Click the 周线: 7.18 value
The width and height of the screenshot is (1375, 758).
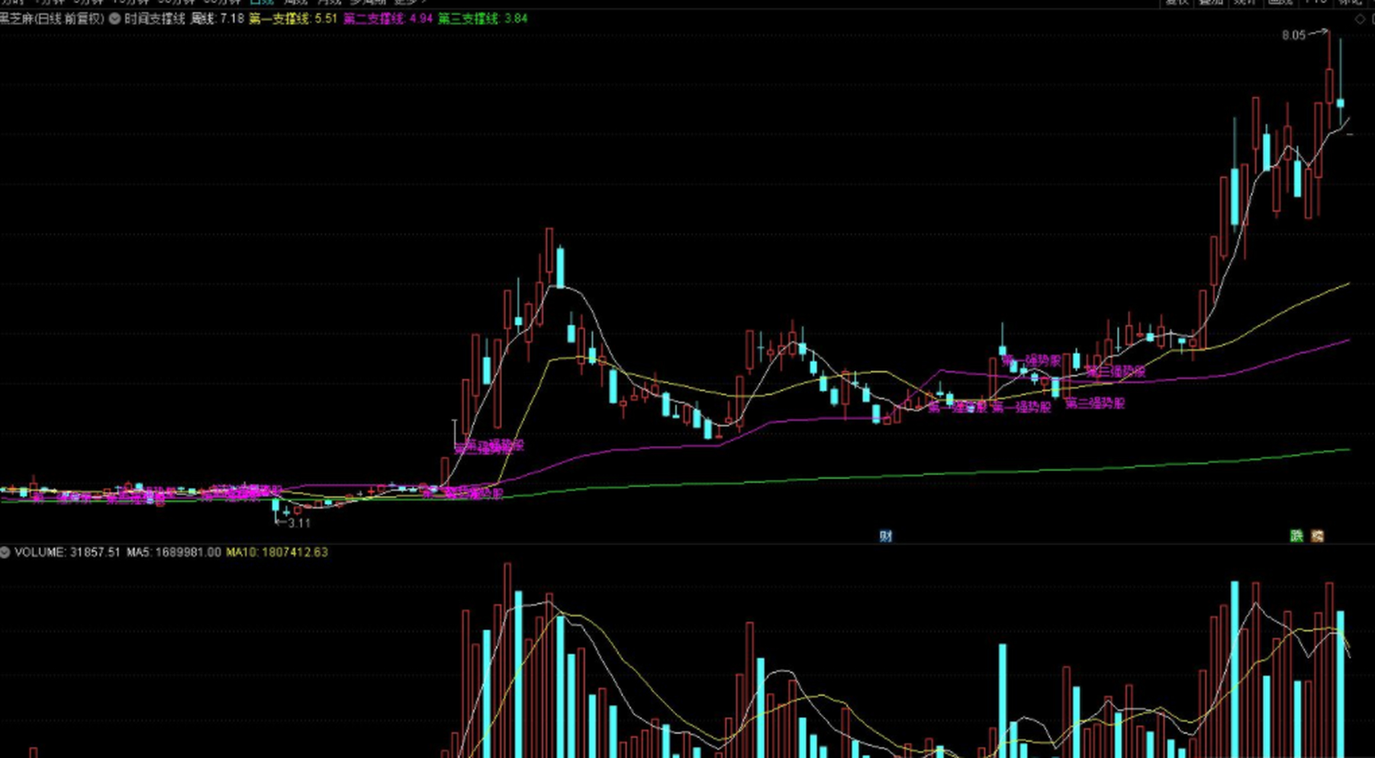217,19
